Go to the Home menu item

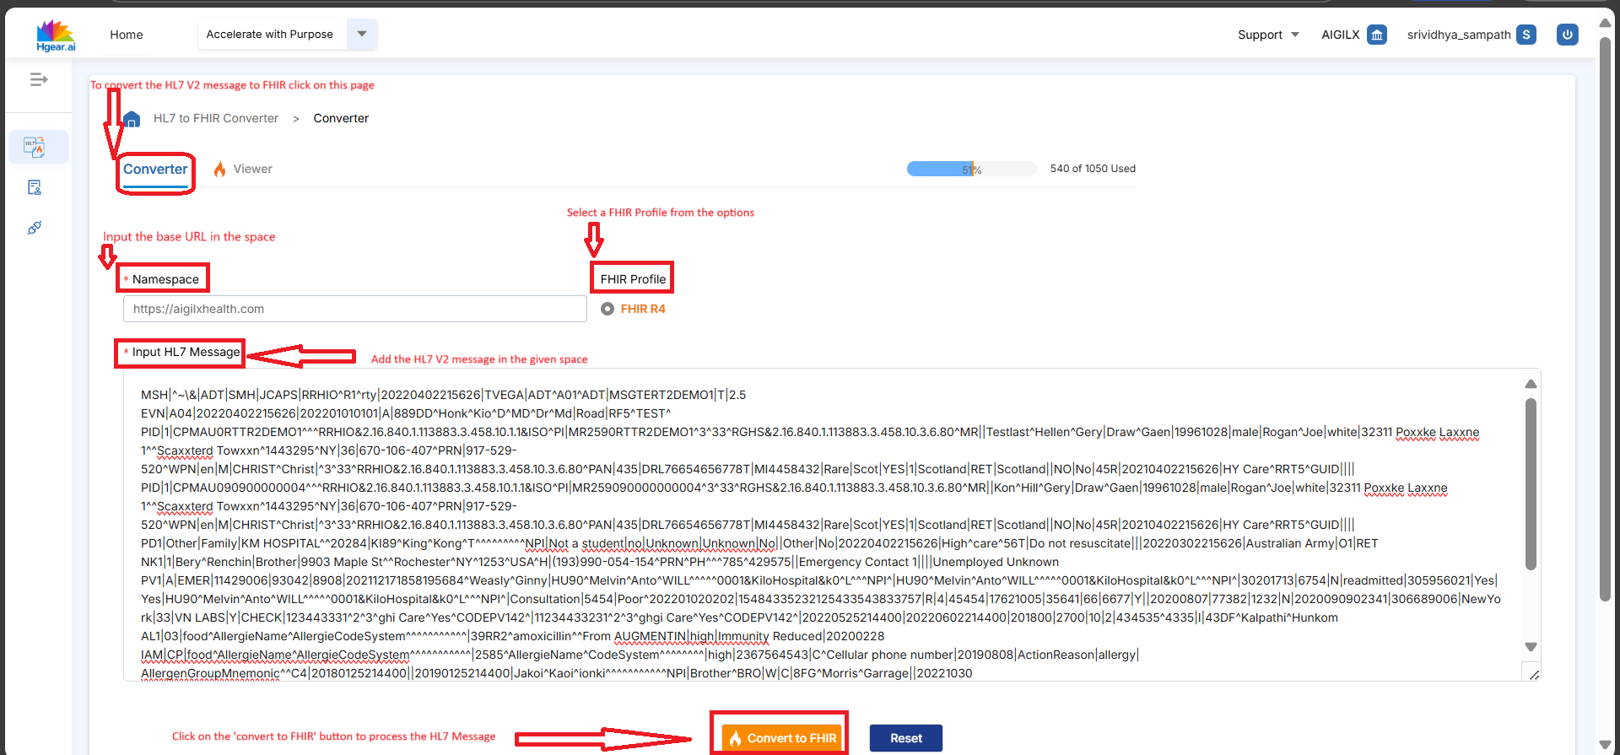pos(127,35)
